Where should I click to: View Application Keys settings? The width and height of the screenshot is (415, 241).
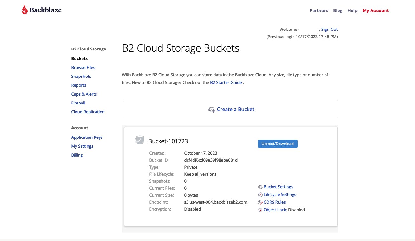tap(87, 137)
